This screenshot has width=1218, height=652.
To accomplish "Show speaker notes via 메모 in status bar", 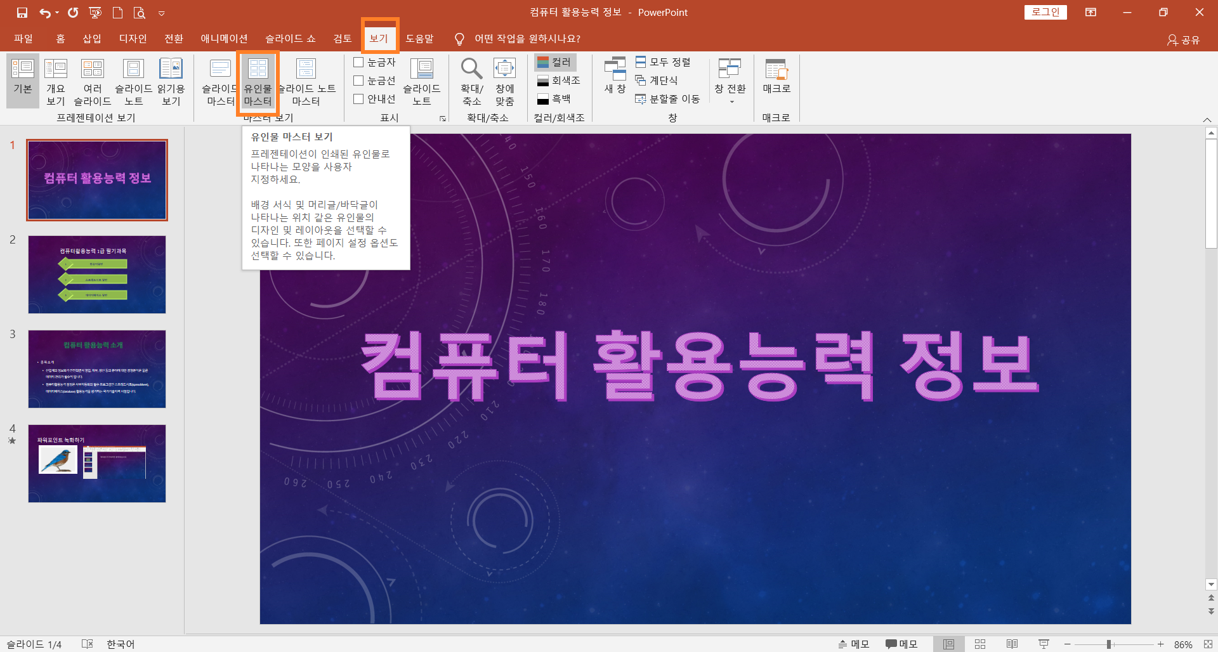I will point(853,644).
